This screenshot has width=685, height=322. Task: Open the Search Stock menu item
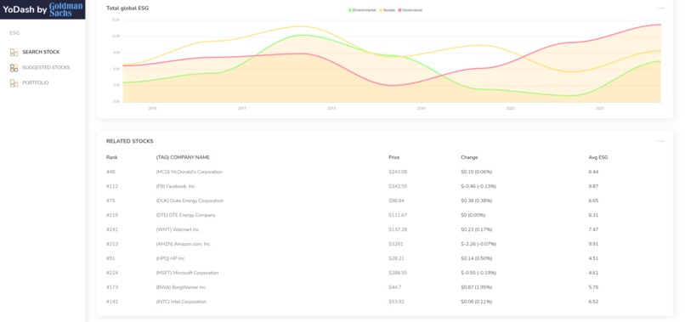click(x=41, y=52)
